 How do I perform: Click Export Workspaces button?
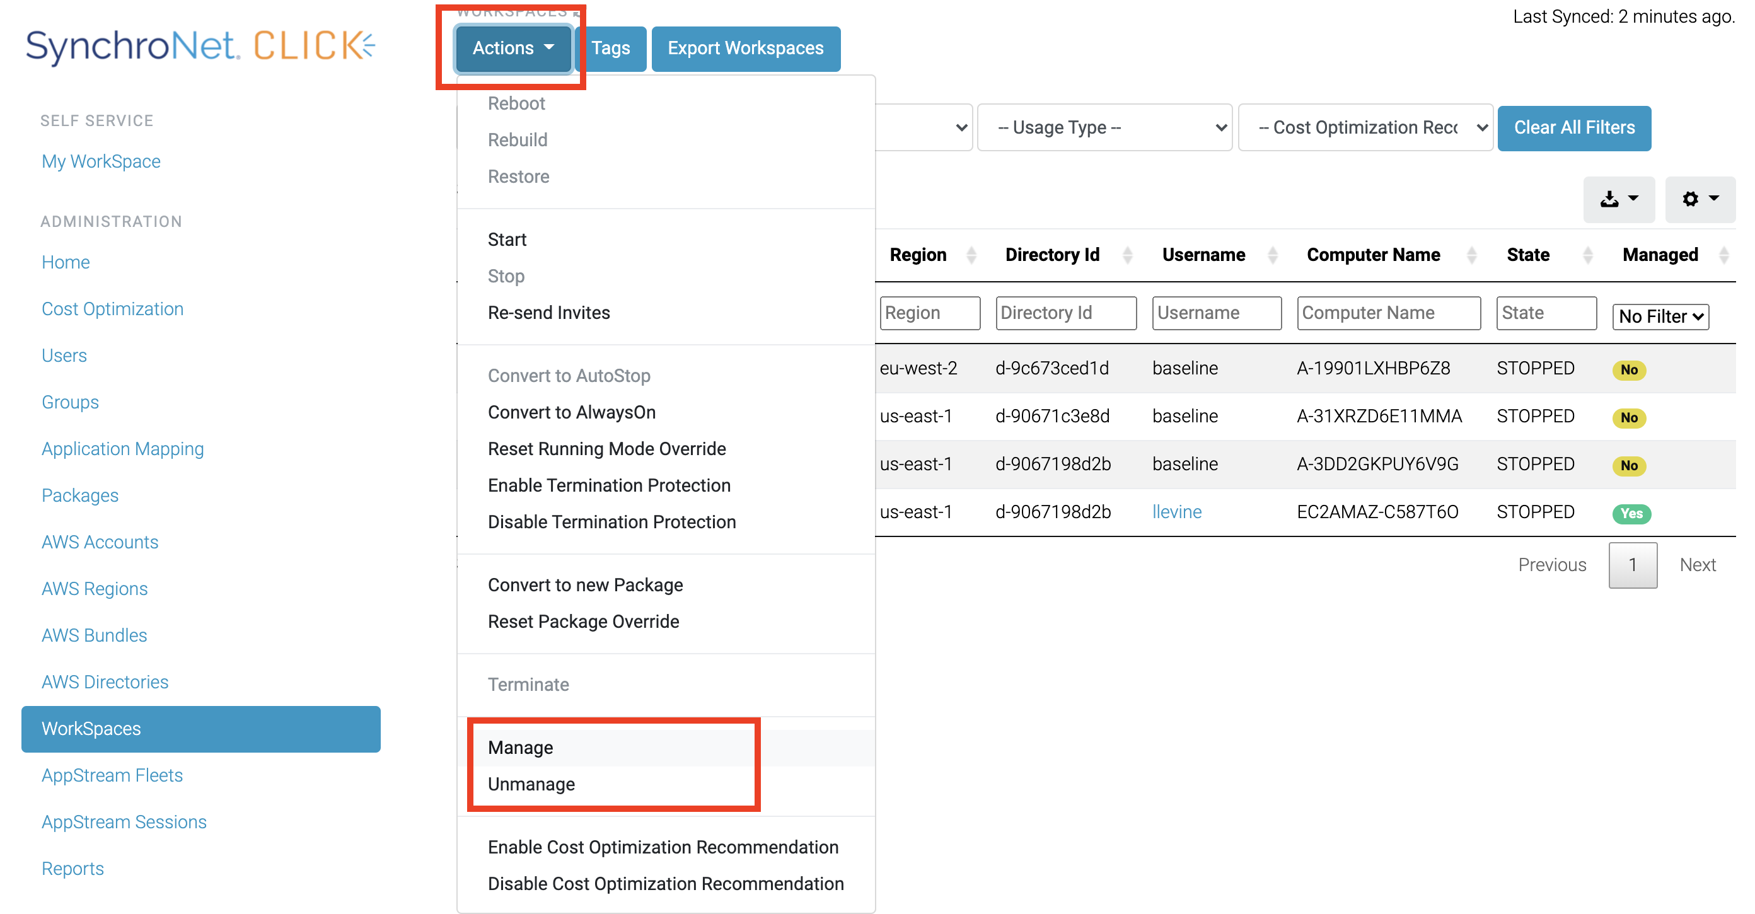pyautogui.click(x=745, y=49)
